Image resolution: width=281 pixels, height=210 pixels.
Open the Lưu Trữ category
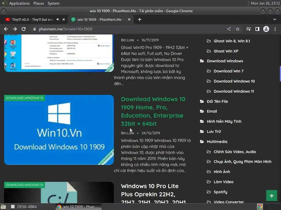coord(214,132)
